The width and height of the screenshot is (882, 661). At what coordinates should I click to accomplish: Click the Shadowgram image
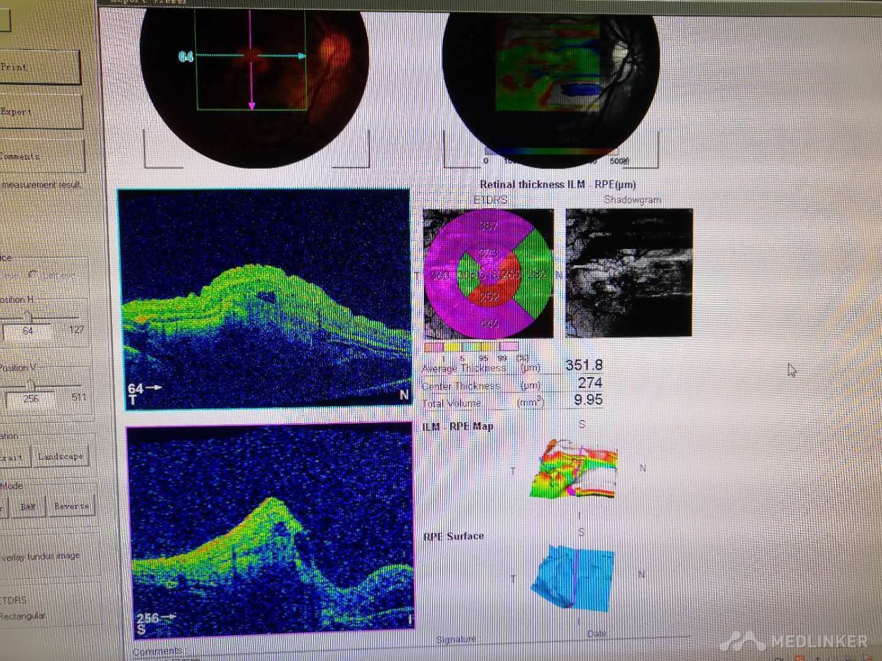click(629, 272)
